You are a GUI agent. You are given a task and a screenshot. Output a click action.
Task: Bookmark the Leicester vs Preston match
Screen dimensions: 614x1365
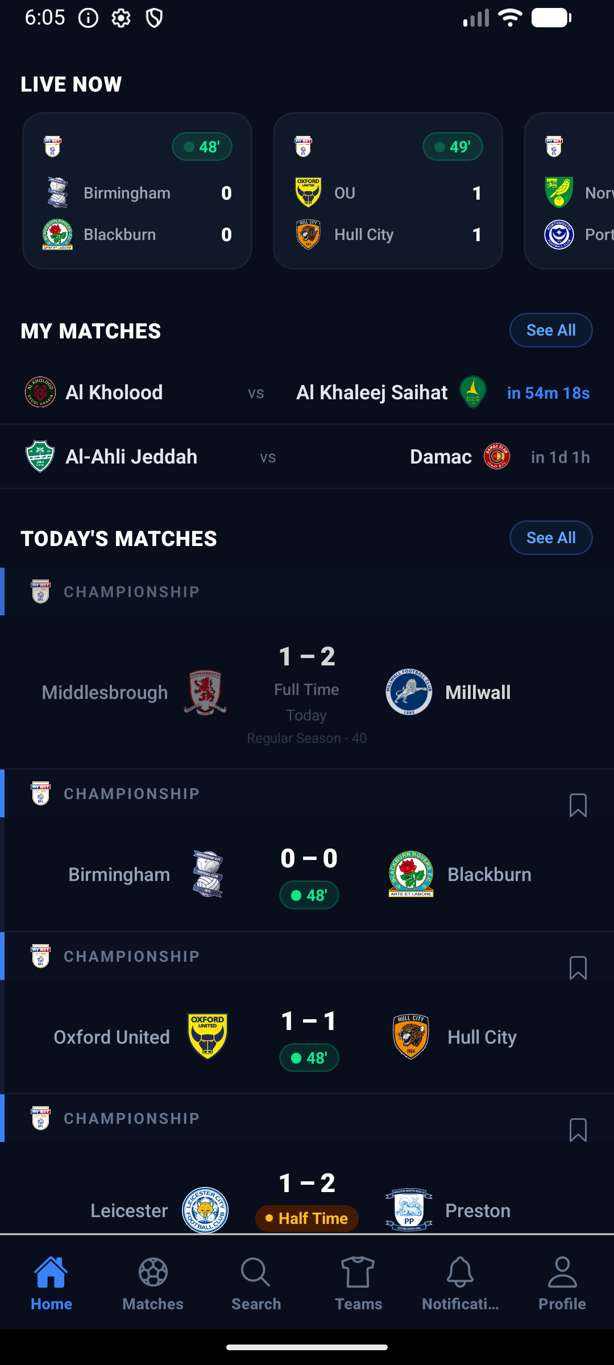(x=579, y=1130)
